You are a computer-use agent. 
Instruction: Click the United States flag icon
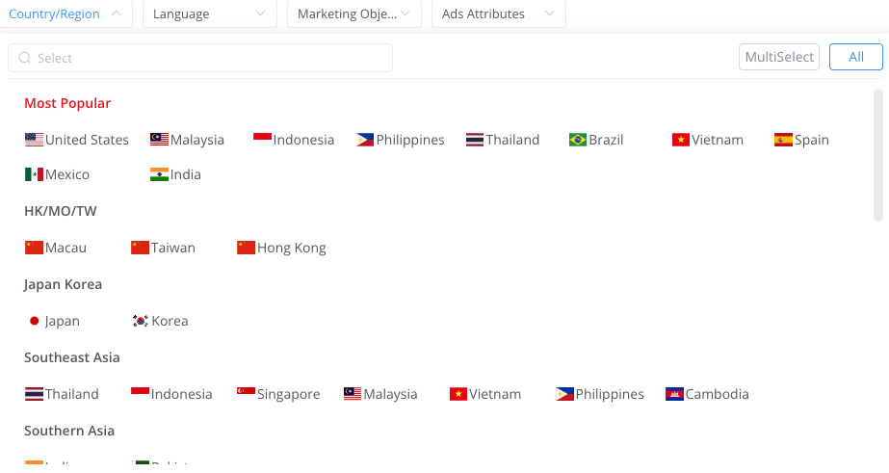(x=34, y=140)
